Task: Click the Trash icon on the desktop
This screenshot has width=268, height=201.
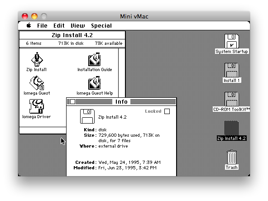Action: point(232,157)
